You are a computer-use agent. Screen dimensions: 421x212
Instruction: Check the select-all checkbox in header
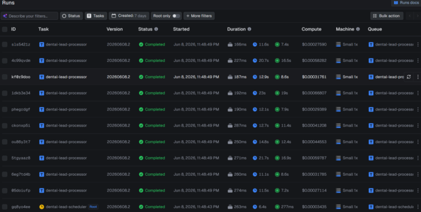click(5, 29)
